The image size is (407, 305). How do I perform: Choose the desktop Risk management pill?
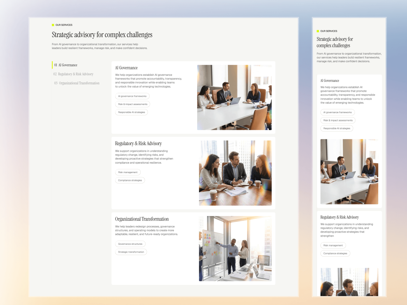point(128,172)
